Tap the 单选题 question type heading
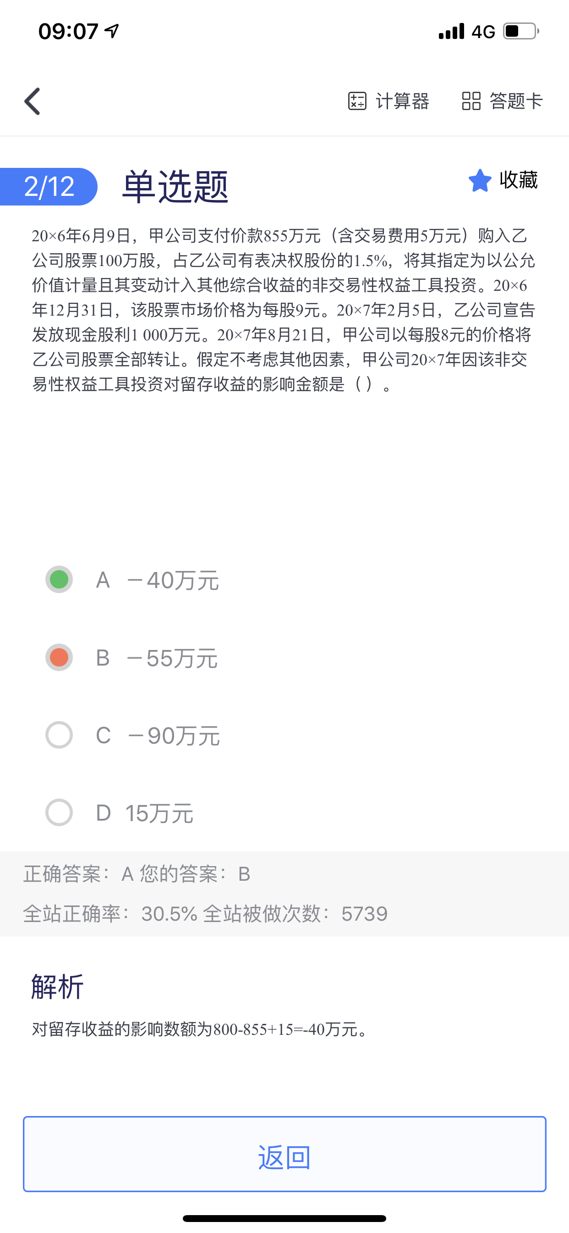 pyautogui.click(x=175, y=186)
